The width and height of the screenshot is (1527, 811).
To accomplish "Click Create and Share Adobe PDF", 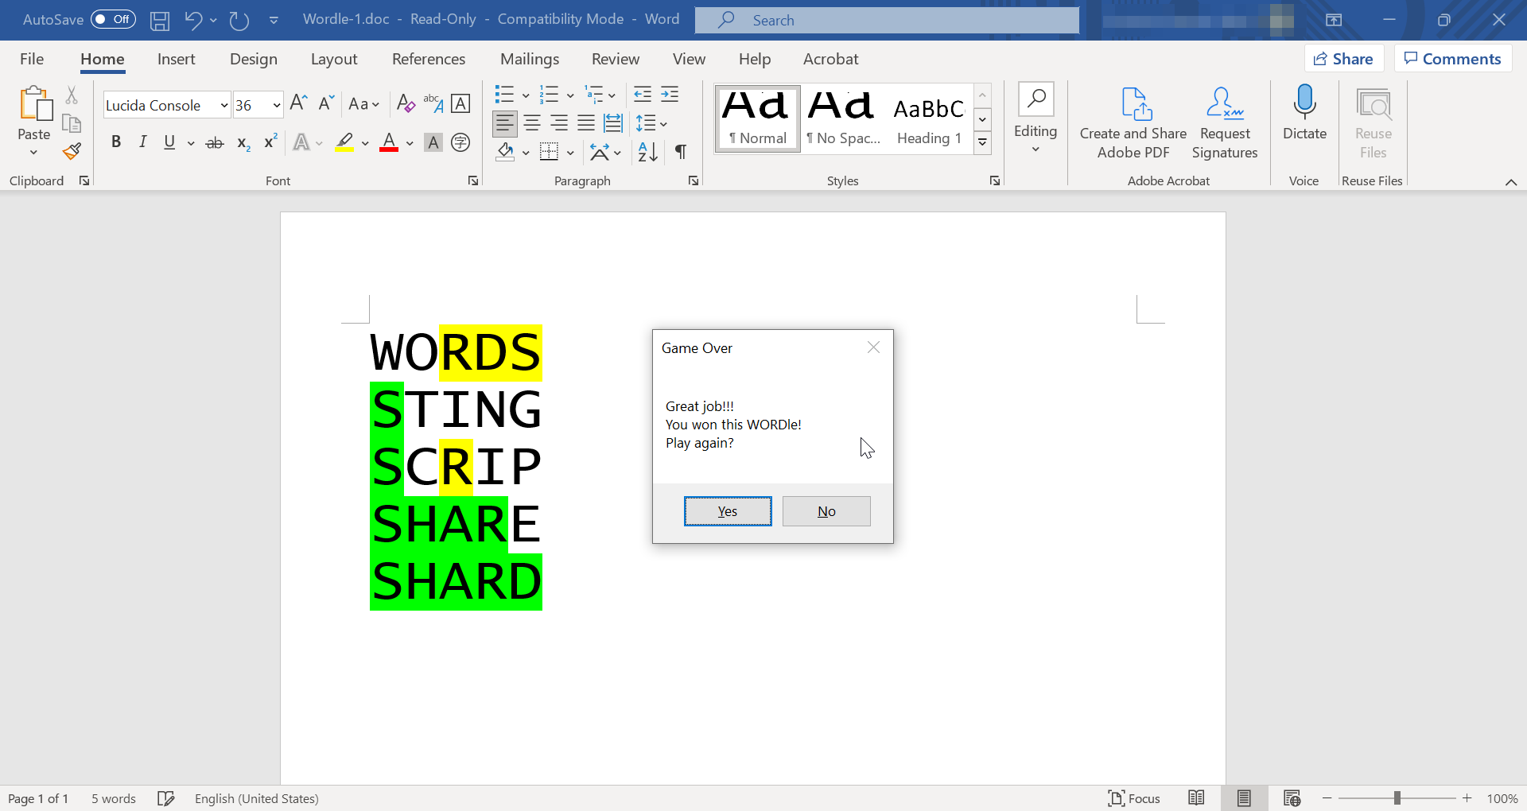I will coord(1133,123).
